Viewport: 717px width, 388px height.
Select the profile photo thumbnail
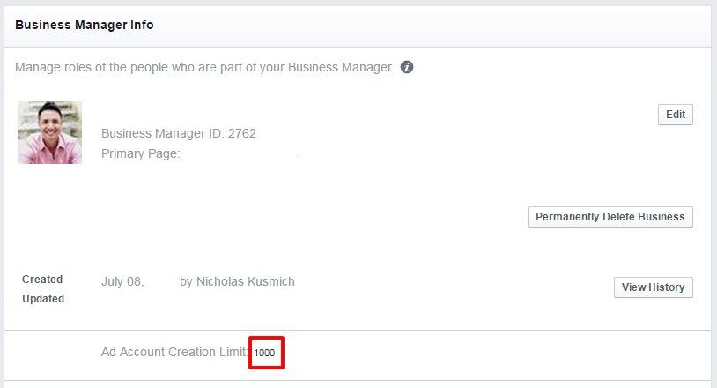[x=50, y=132]
